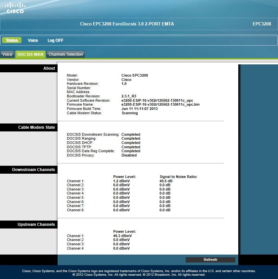Click the DOCSIS DHCP label
This screenshot has width=278, height=279.
[80, 143]
